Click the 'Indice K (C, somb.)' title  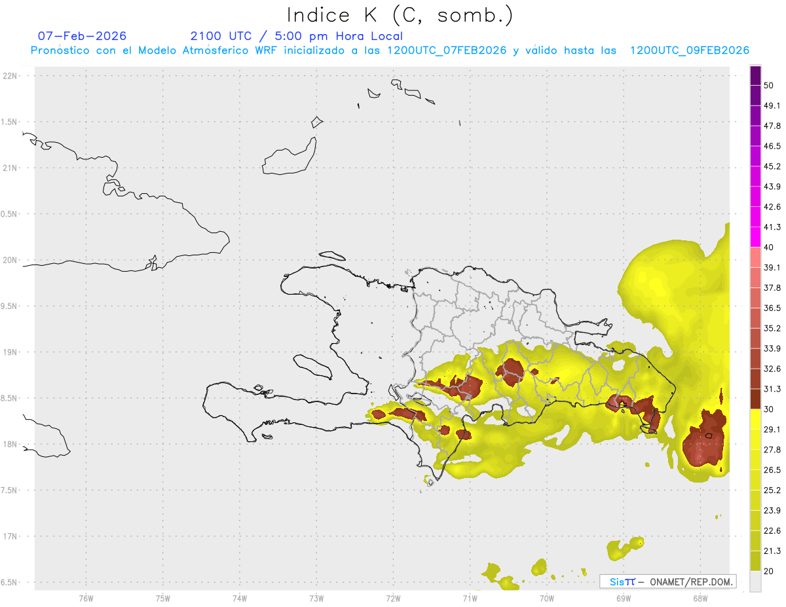[x=400, y=15]
